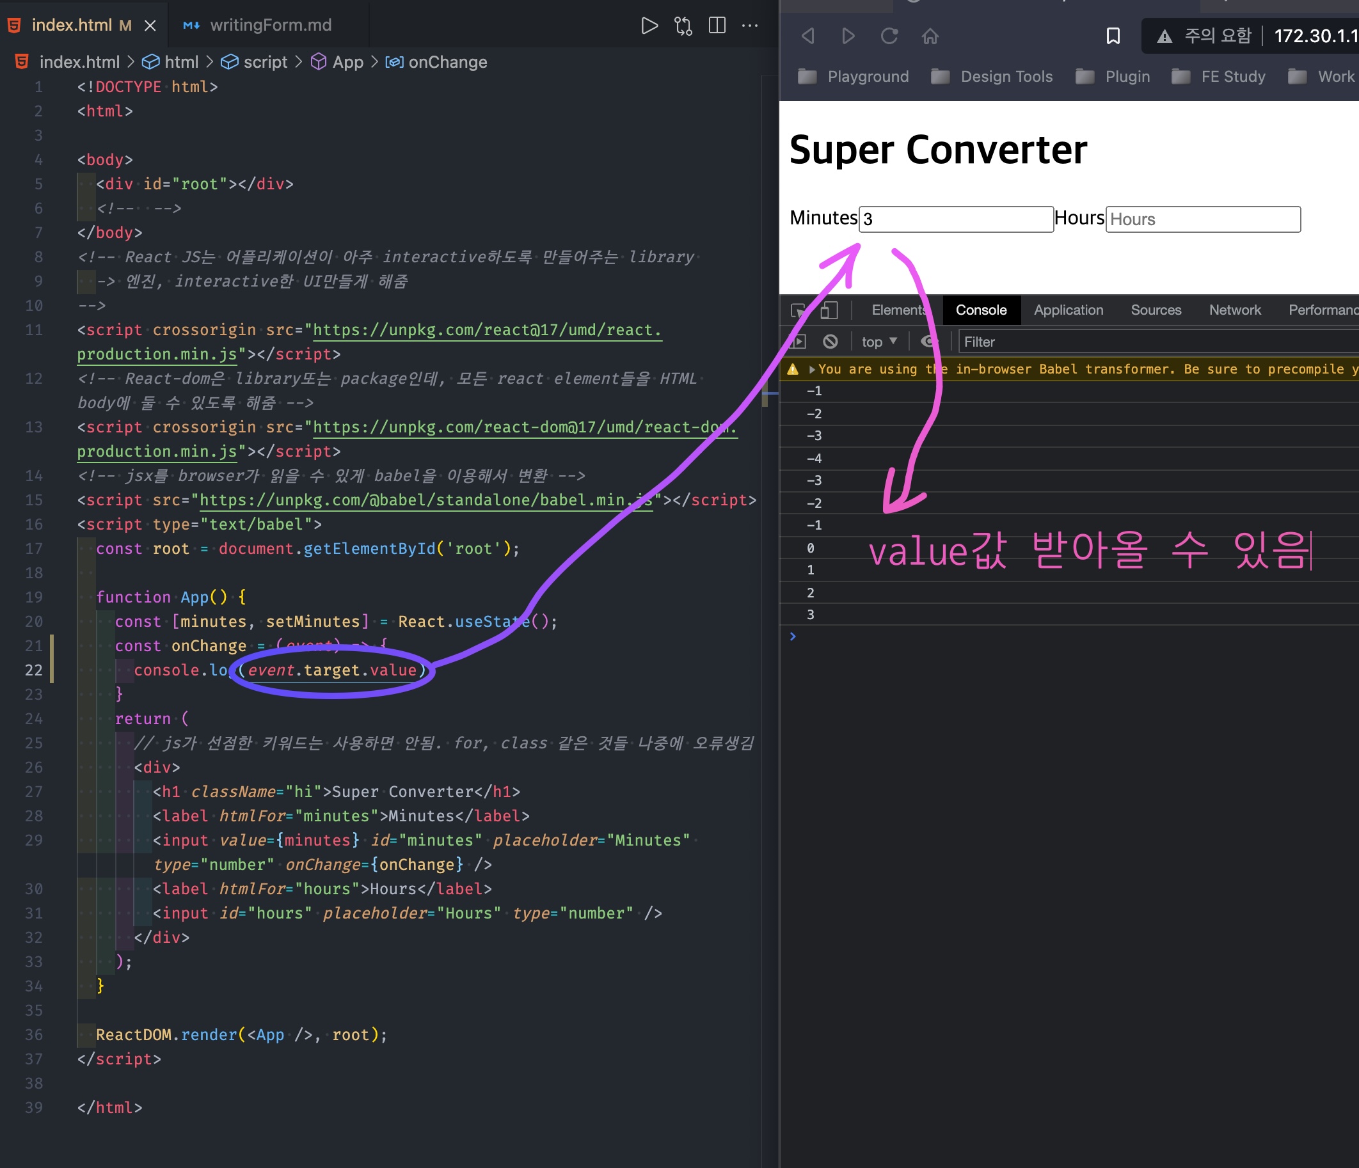Open the editor more actions ellipsis

750,26
